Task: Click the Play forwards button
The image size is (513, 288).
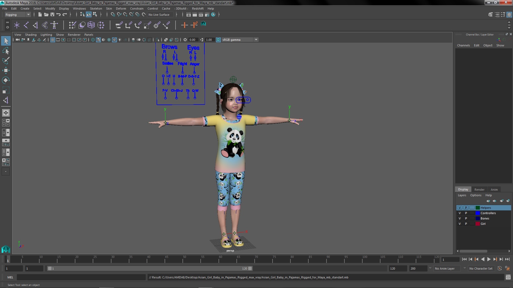Action: tap(489, 259)
